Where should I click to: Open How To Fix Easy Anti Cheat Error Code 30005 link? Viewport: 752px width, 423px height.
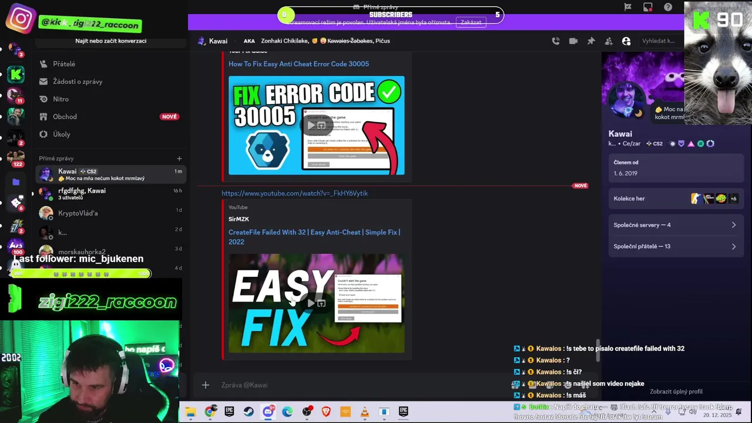tap(298, 64)
